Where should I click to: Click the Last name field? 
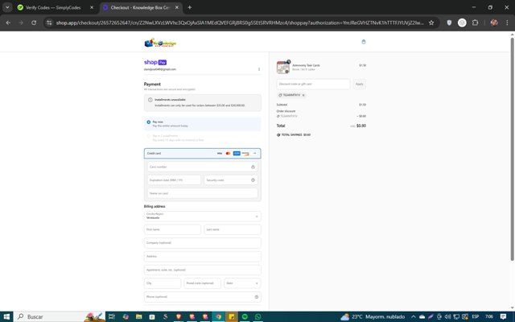[233, 229]
